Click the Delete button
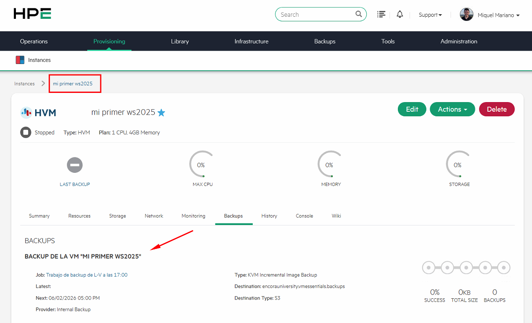 [x=496, y=109]
